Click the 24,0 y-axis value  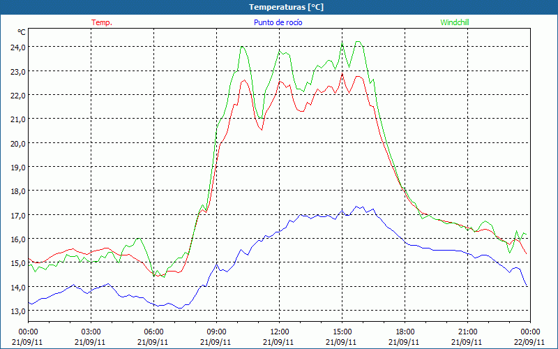click(x=17, y=47)
